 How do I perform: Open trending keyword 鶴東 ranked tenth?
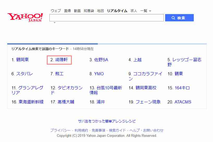pos(179,74)
